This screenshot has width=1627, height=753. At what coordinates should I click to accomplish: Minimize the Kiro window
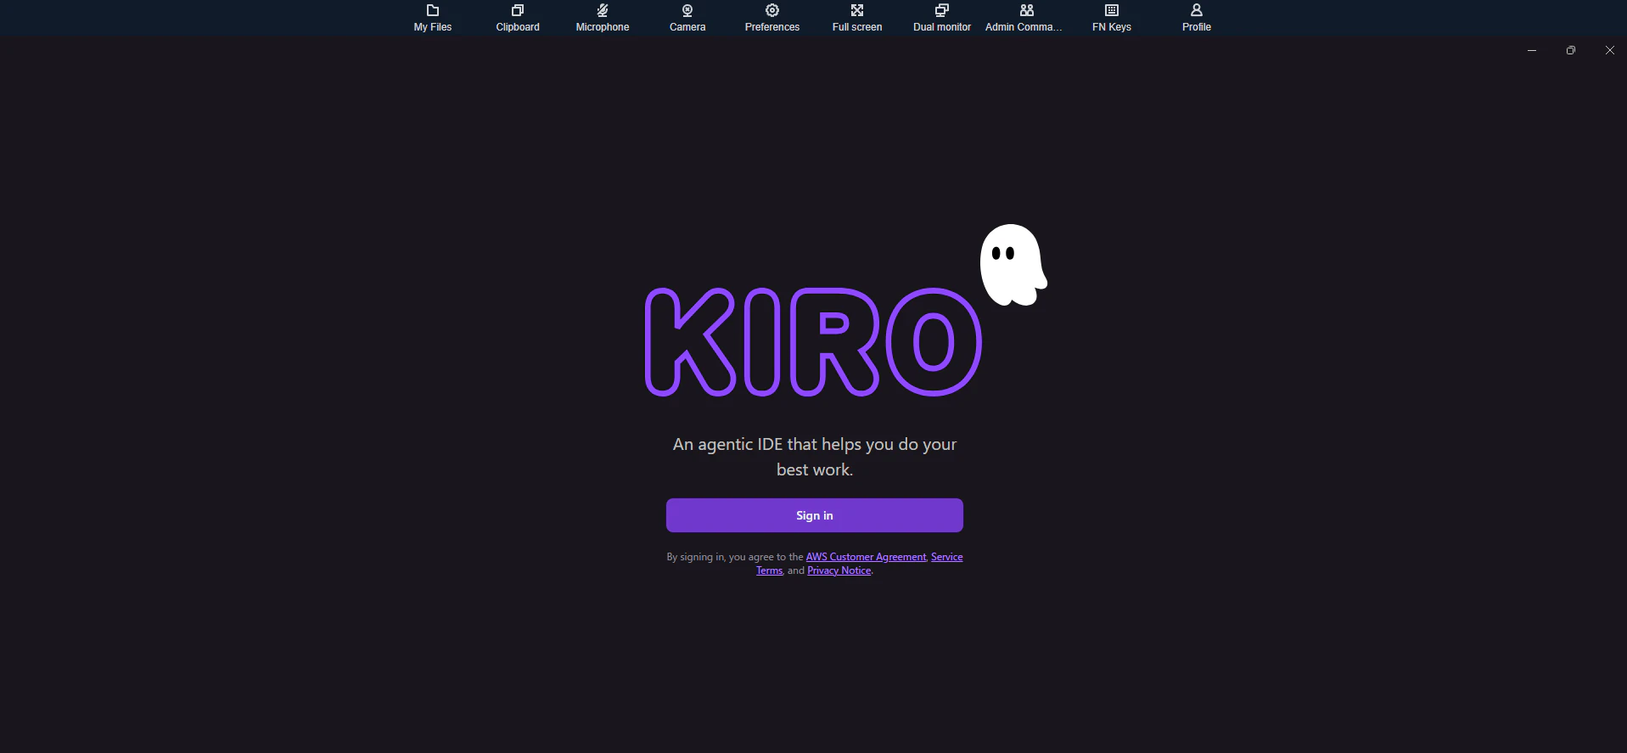1532,50
